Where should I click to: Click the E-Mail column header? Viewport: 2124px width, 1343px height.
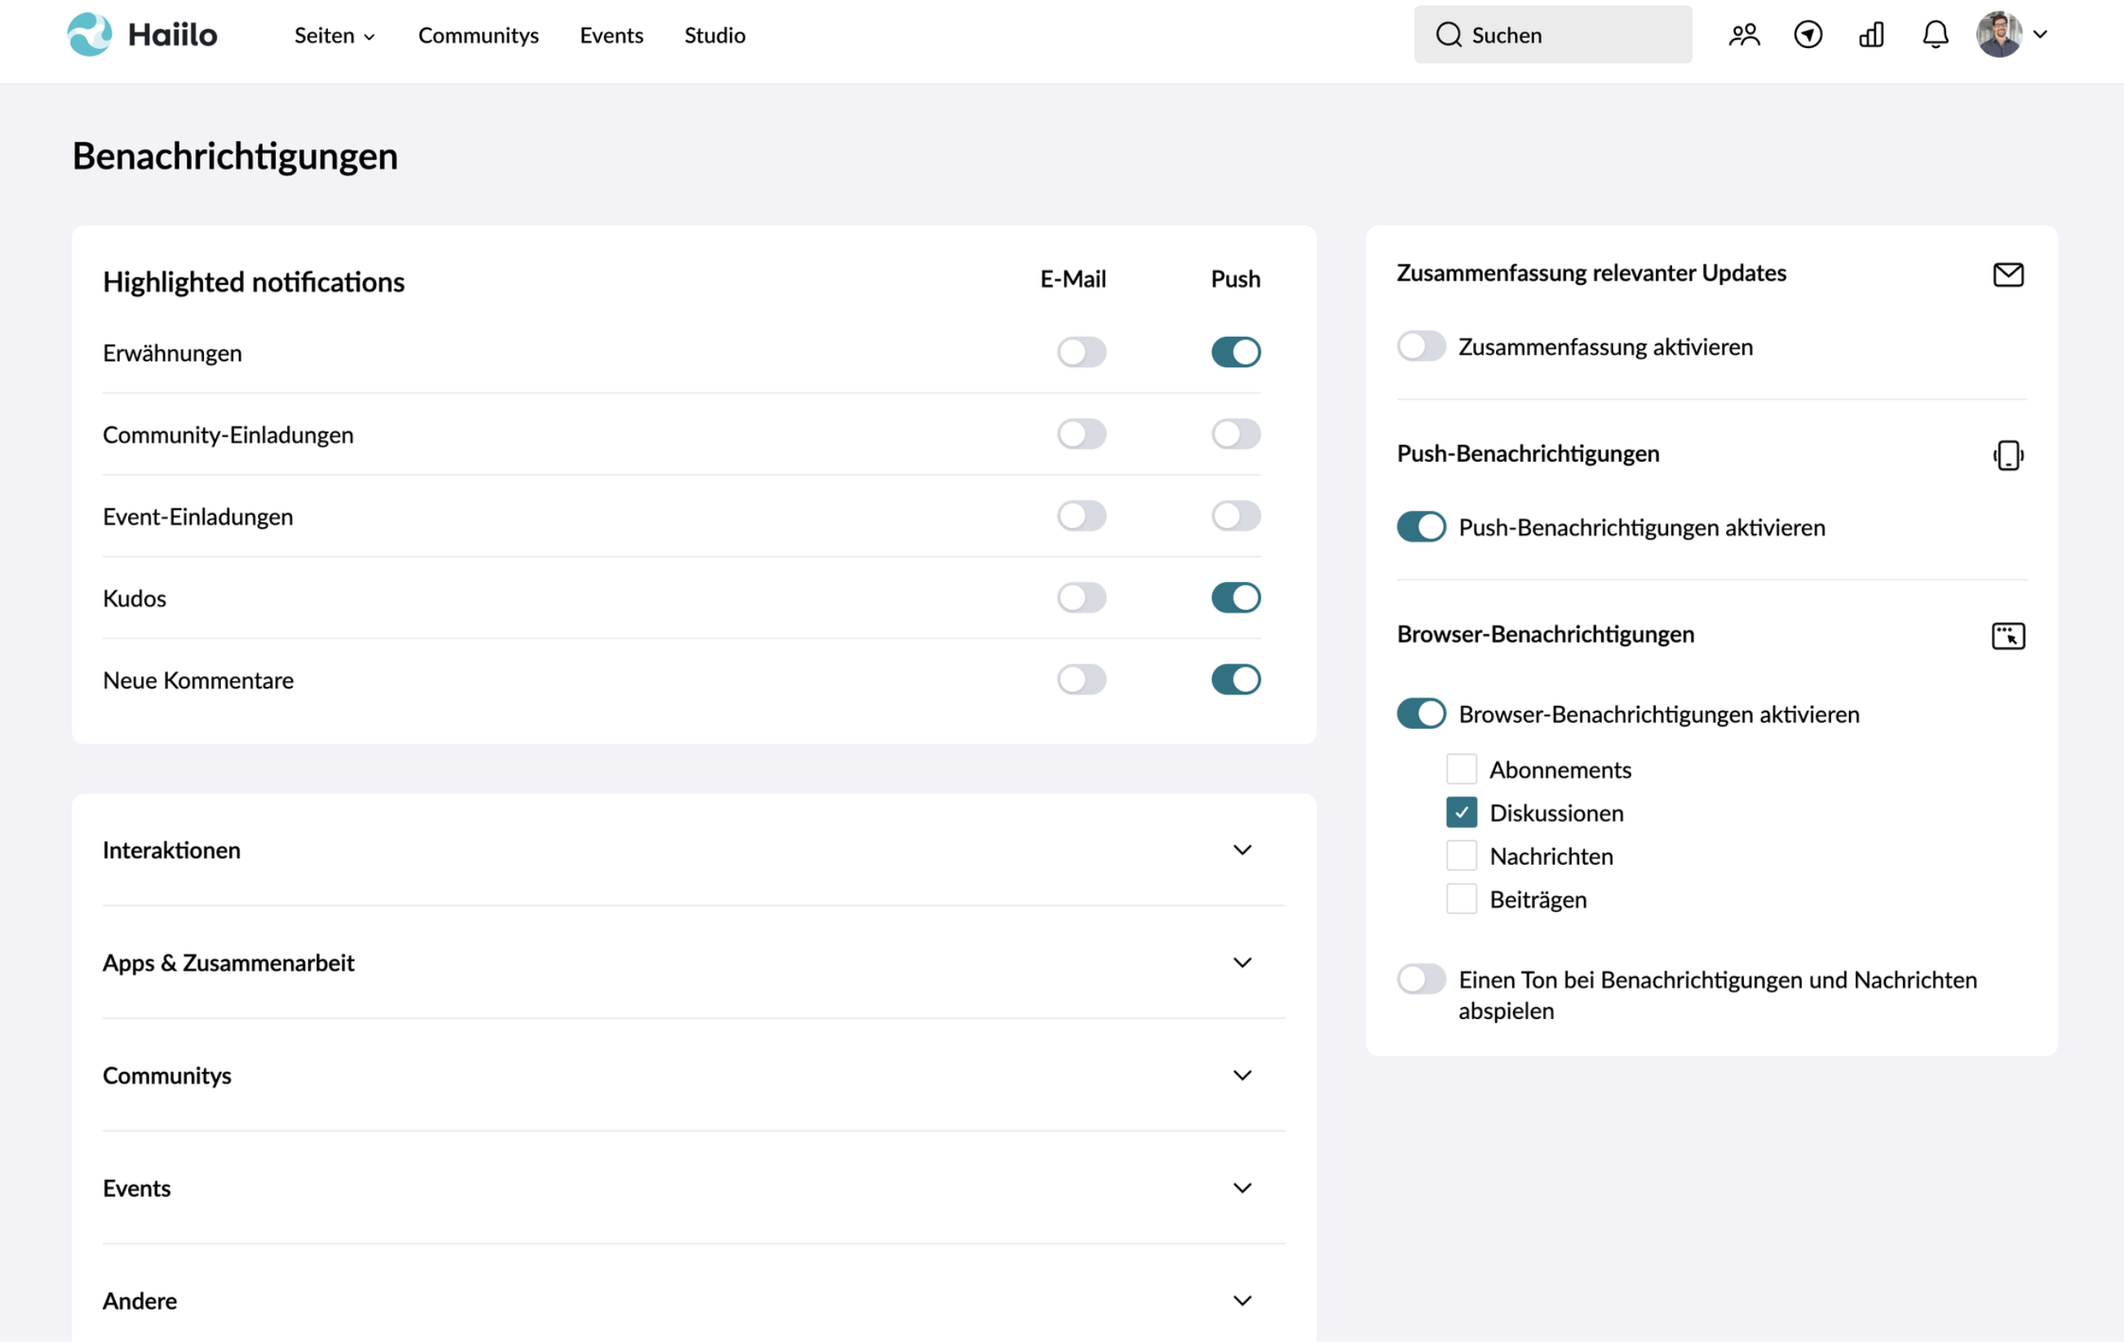point(1073,280)
